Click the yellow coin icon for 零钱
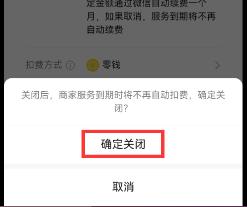Screen dimensions: 247x207 click(93, 65)
